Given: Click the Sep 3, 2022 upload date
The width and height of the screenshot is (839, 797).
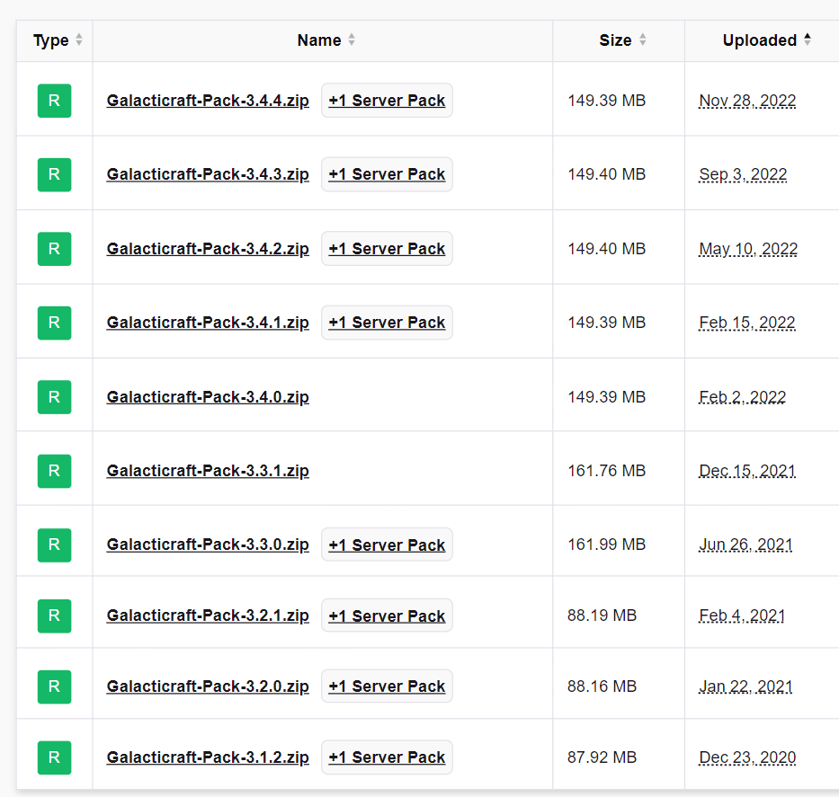Looking at the screenshot, I should point(743,174).
